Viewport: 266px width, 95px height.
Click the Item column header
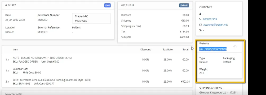(x=15, y=50)
